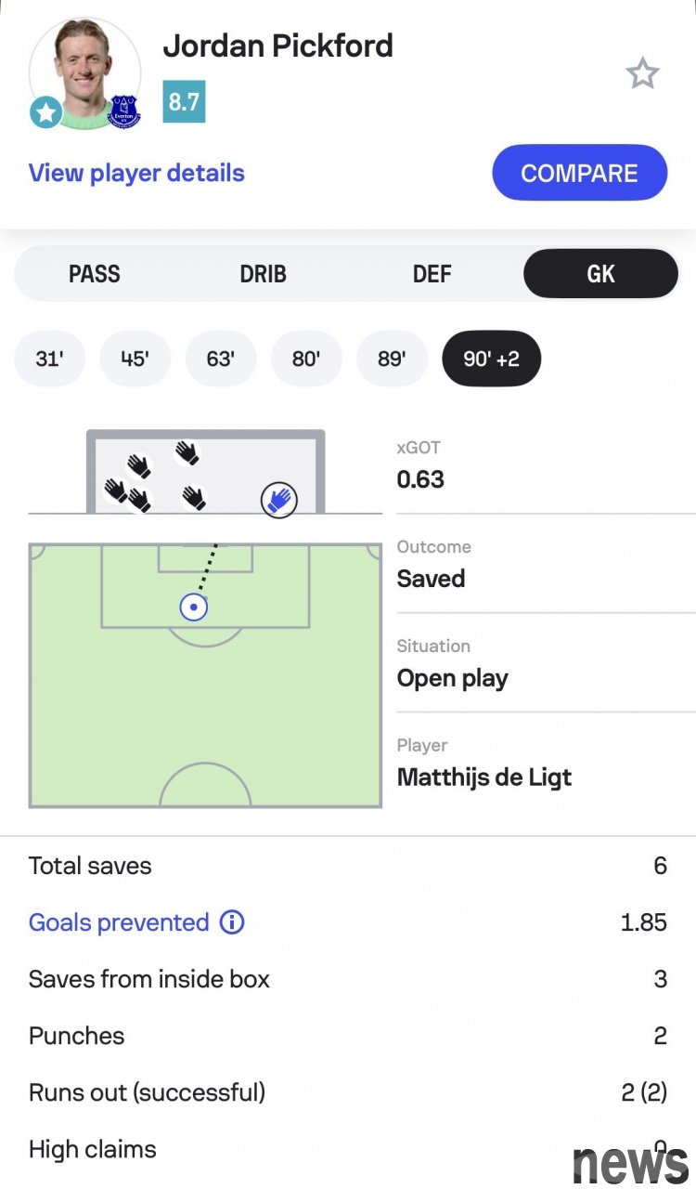Choose the 45' minute chip
Screen dimensions: 696x1189
[135, 359]
